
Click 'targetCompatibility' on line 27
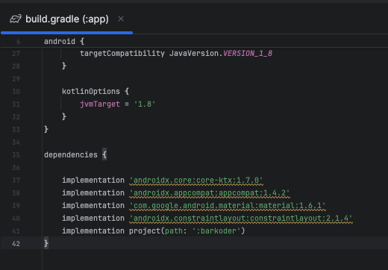coord(122,54)
